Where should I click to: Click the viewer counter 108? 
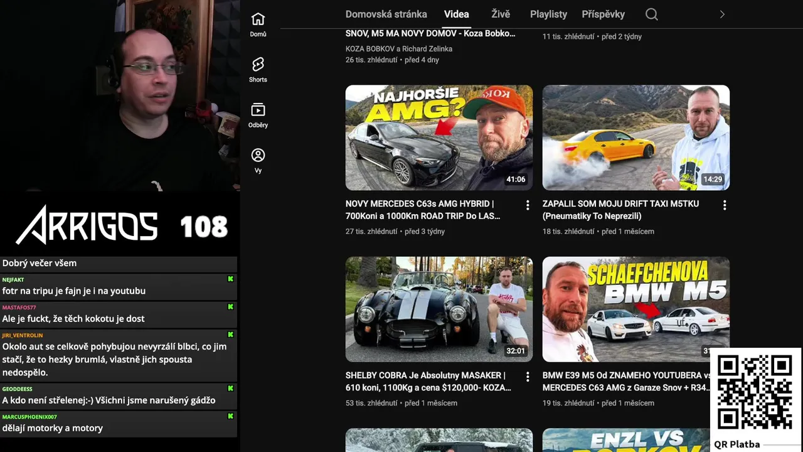204,227
